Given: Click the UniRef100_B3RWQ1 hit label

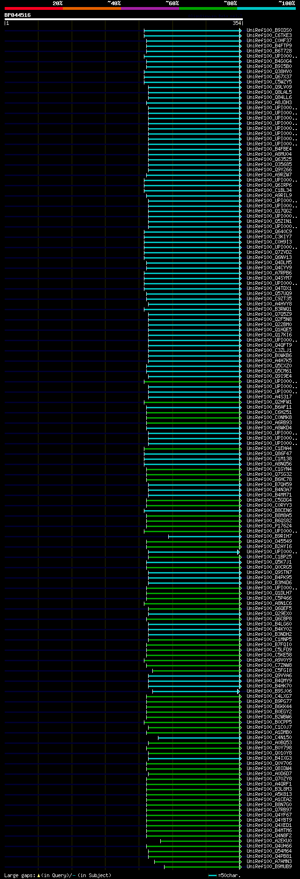Looking at the screenshot, I should 269,309.
